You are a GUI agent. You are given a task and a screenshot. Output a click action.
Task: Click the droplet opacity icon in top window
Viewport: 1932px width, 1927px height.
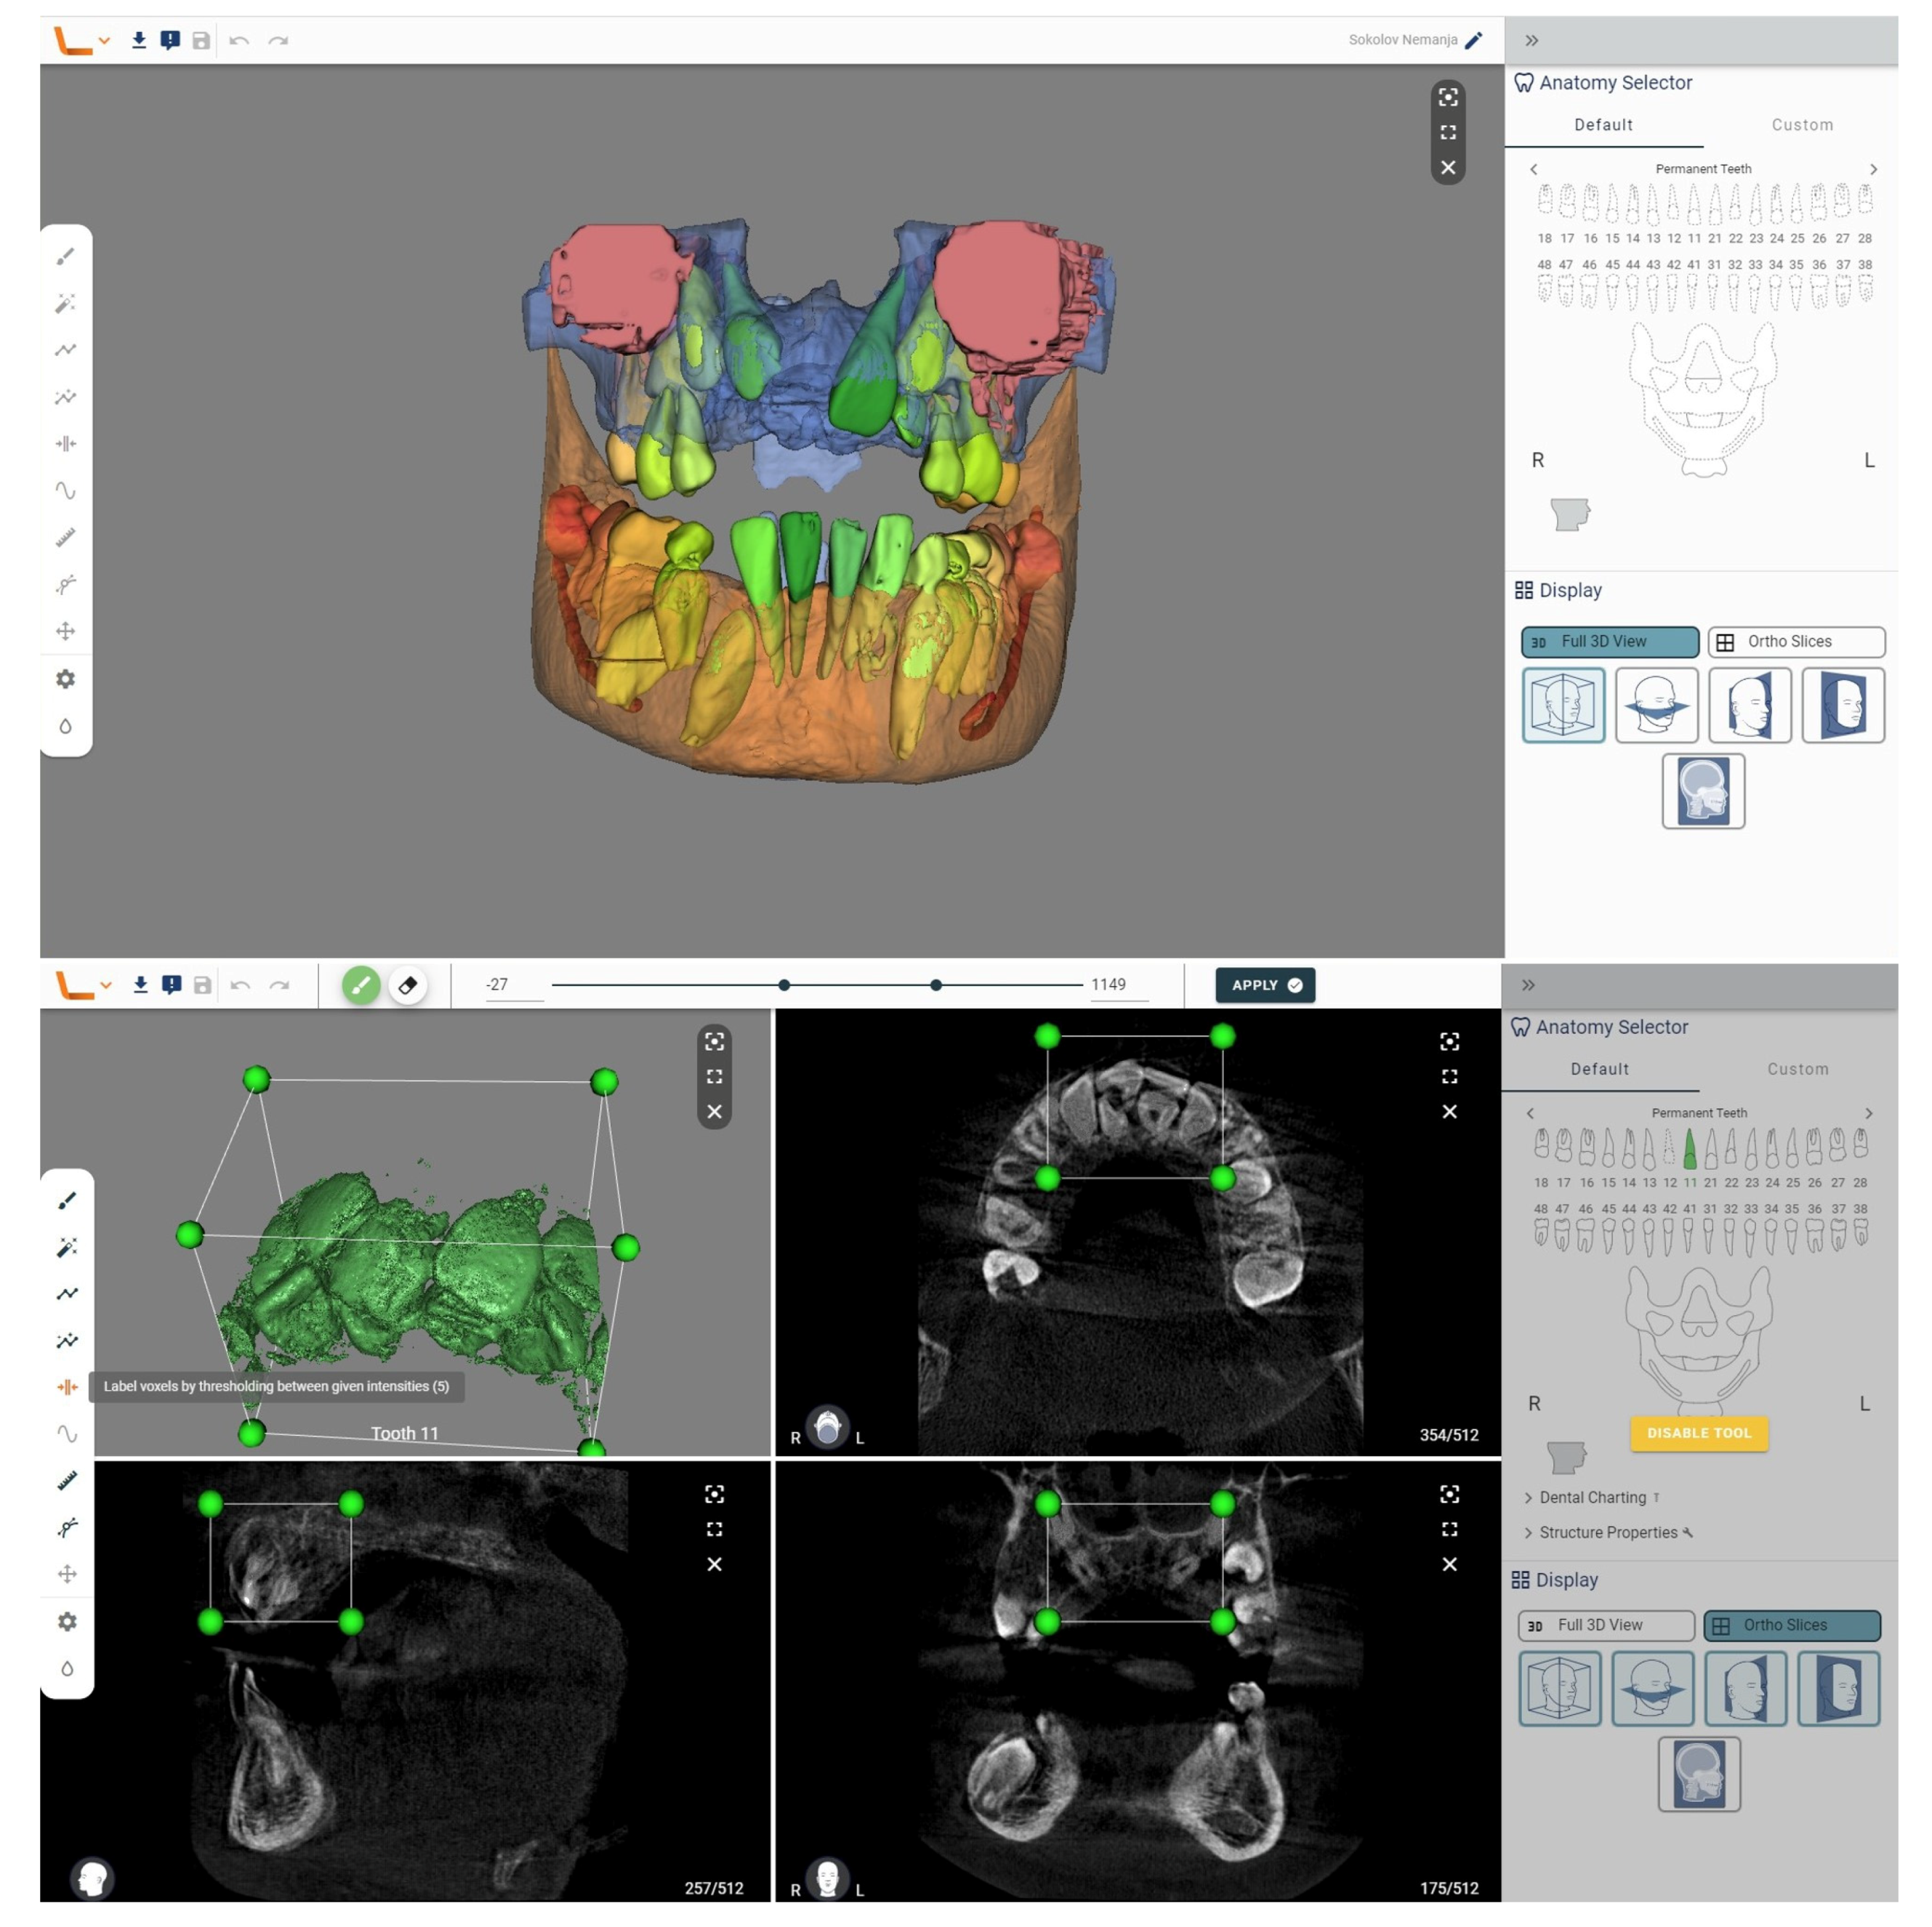[x=66, y=727]
